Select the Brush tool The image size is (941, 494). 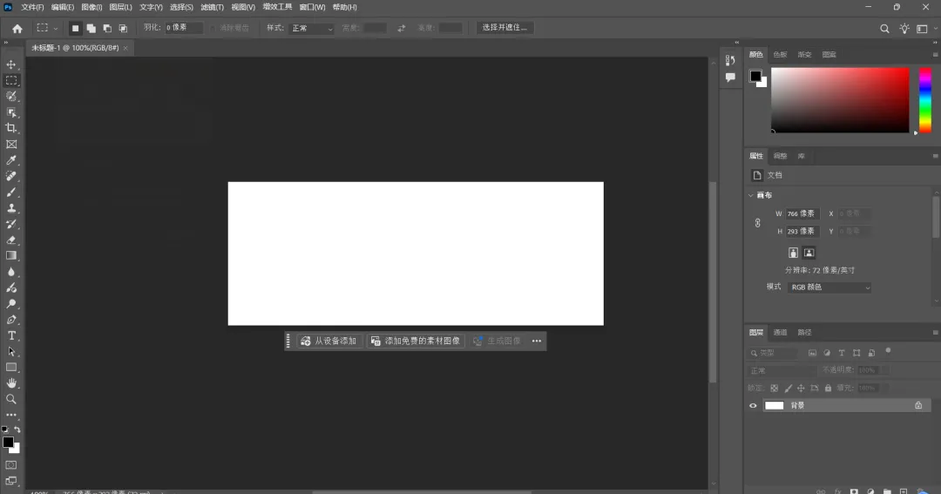click(11, 192)
